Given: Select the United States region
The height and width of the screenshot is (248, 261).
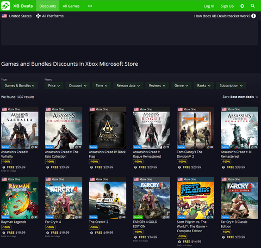Looking at the screenshot, I should [x=17, y=16].
